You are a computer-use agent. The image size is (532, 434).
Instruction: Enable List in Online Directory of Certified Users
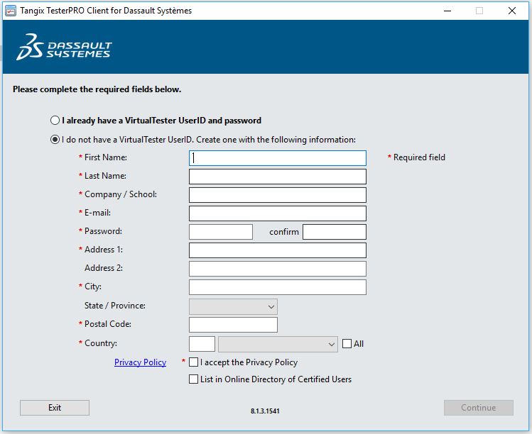coord(193,379)
